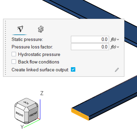The width and height of the screenshot is (137, 131).
Task: Select top face of the view cube
Action: point(26,103)
